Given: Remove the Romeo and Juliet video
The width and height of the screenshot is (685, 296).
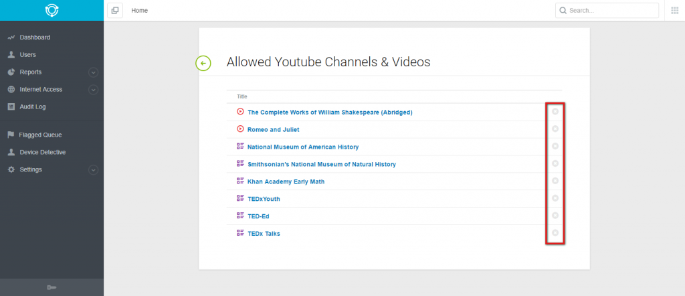Looking at the screenshot, I should click(555, 129).
